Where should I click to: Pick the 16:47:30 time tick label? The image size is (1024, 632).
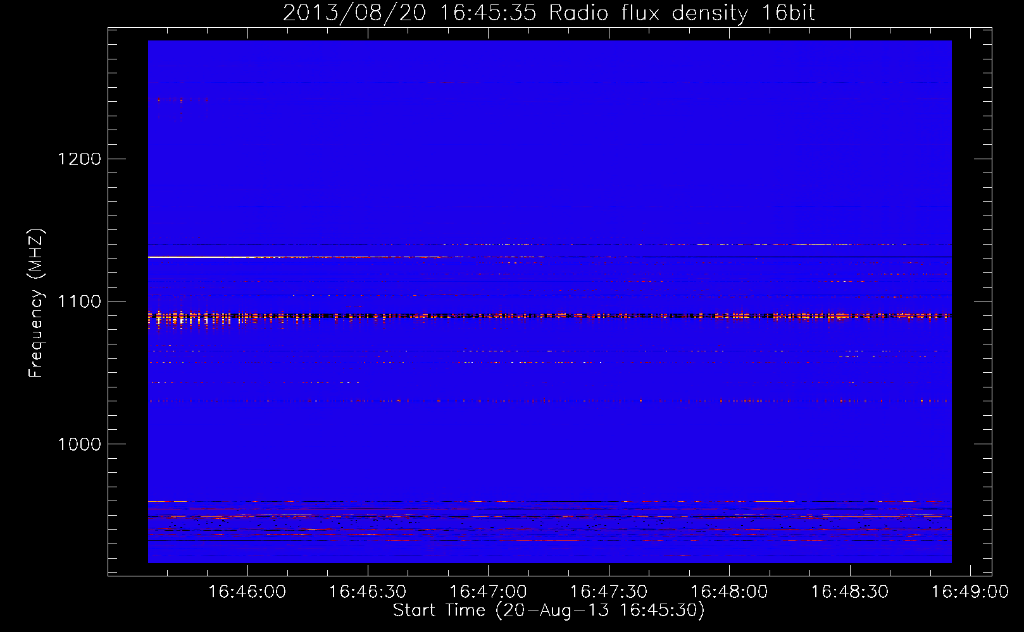tap(609, 592)
